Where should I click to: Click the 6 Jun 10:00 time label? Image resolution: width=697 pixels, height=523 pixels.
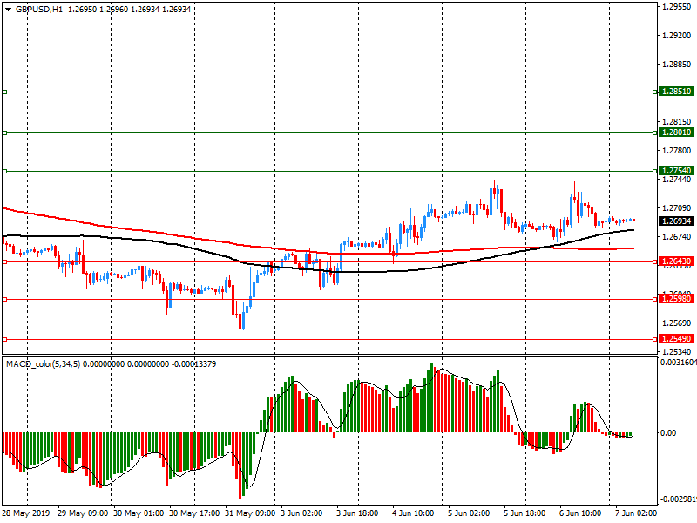580,513
